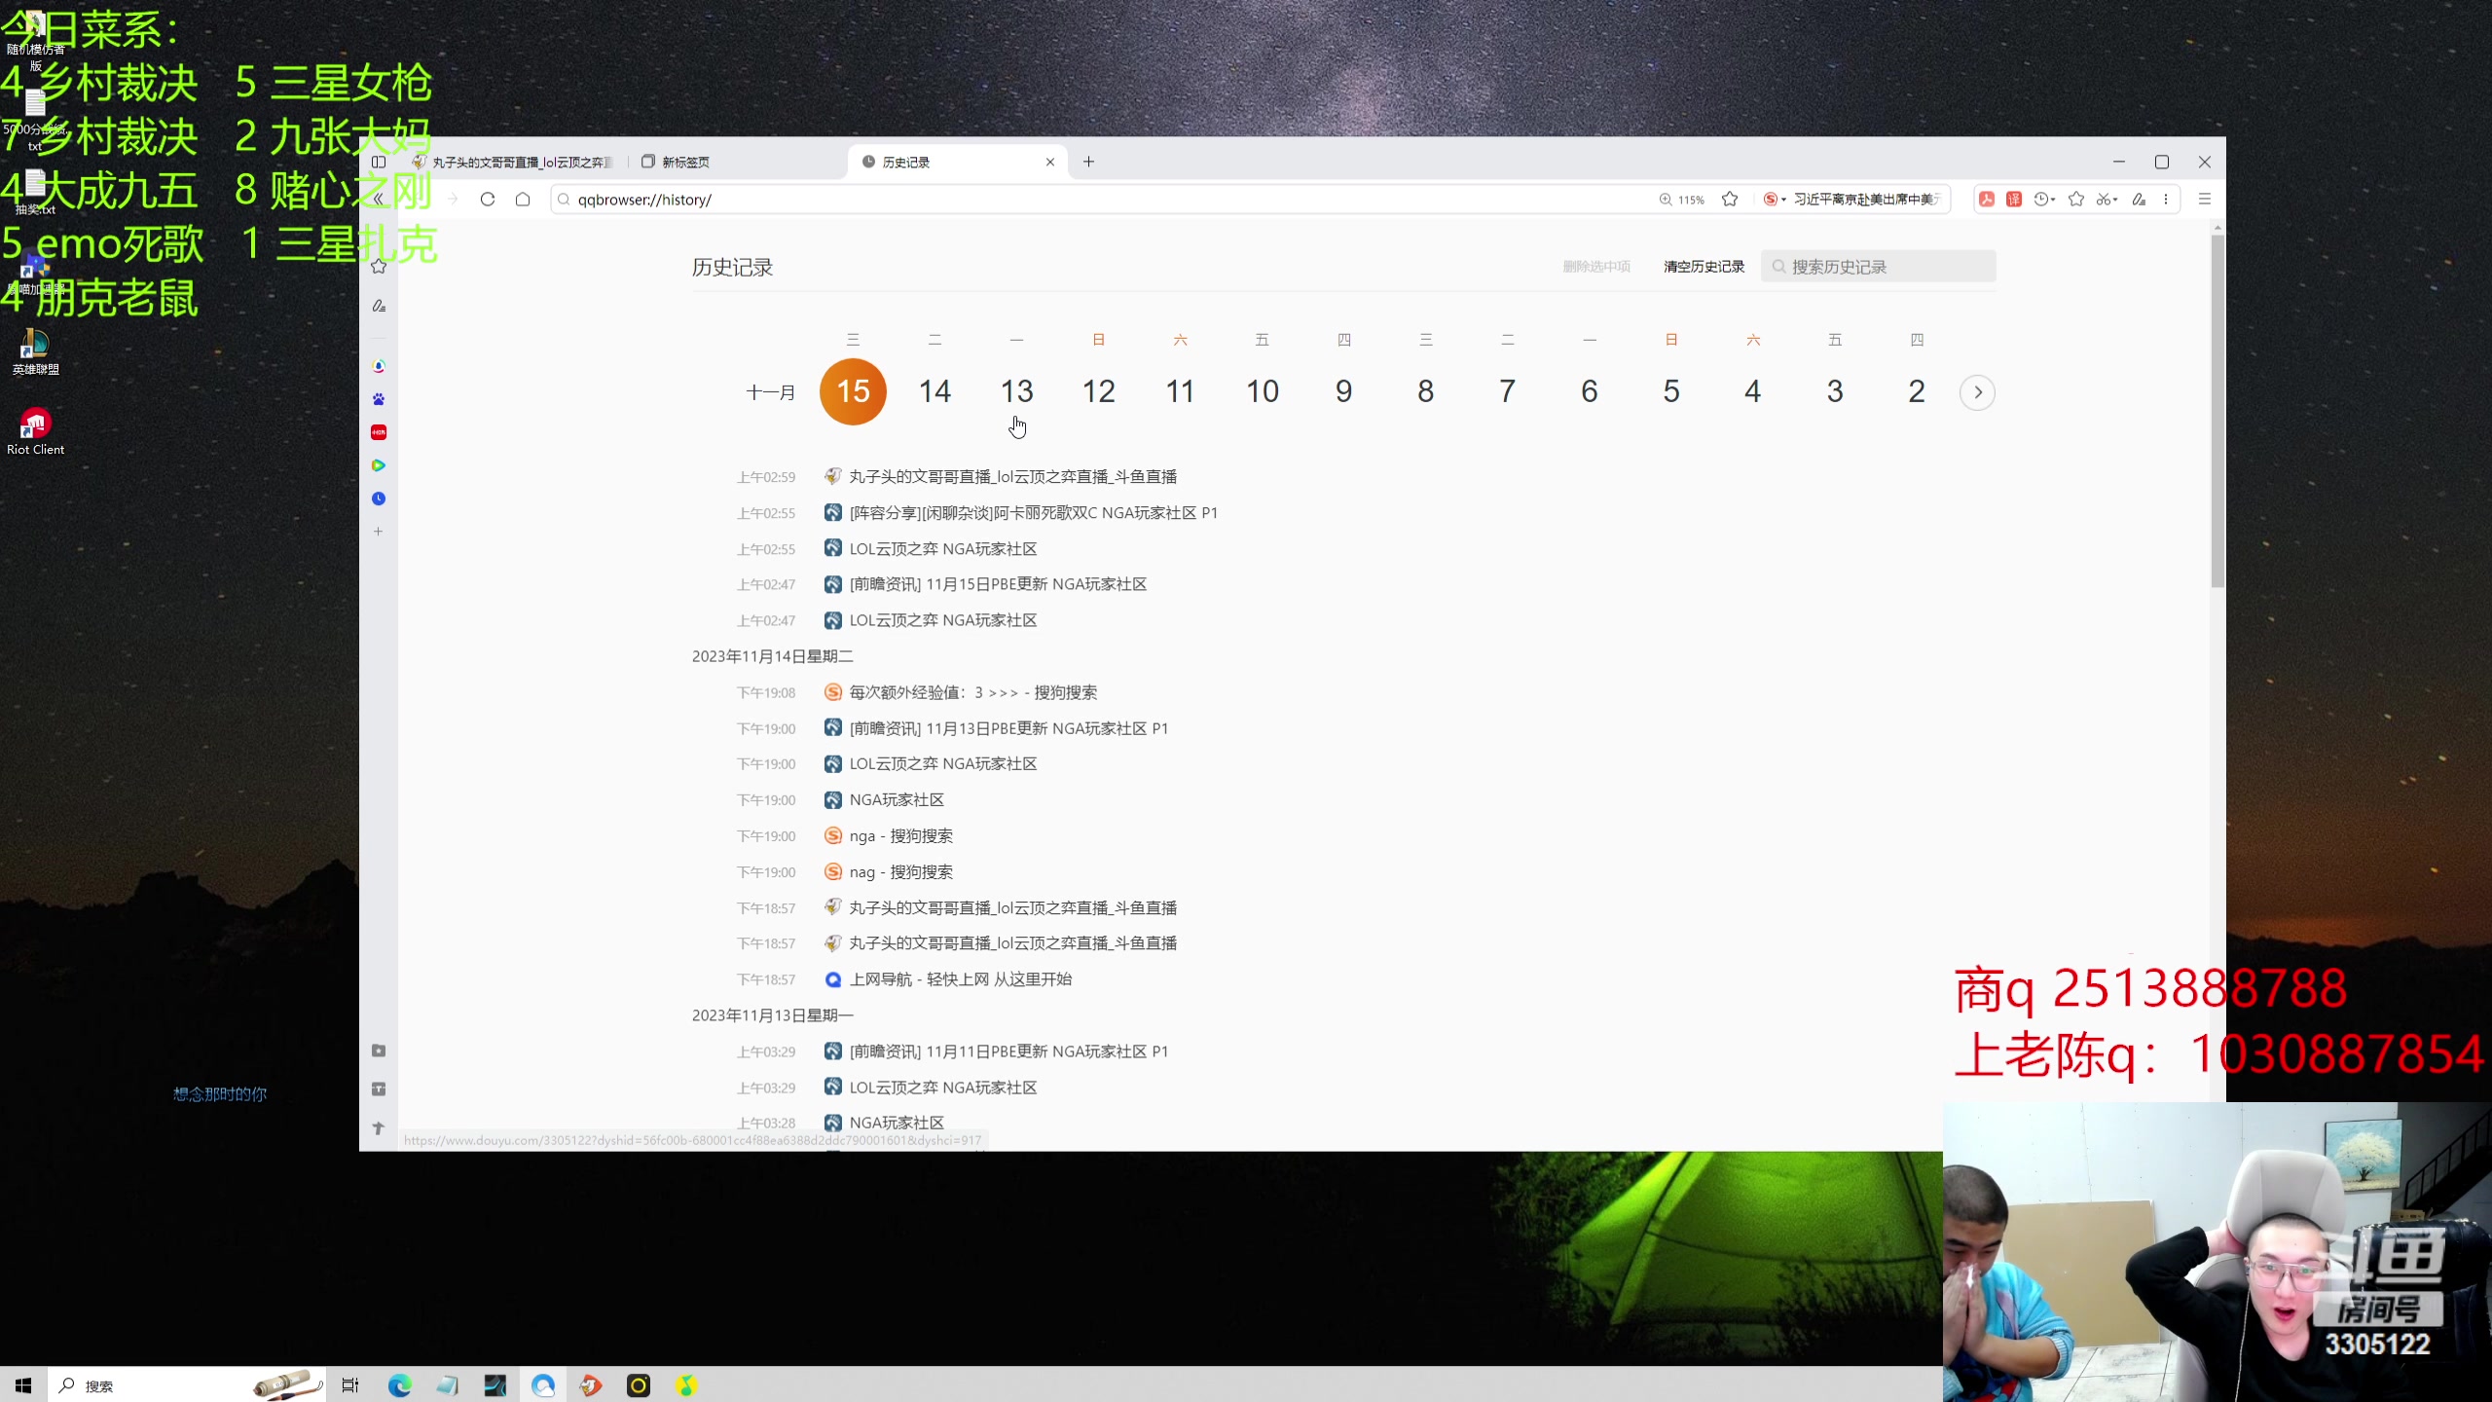
Task: Open the notes pen icon in sidebar
Action: pyautogui.click(x=379, y=306)
